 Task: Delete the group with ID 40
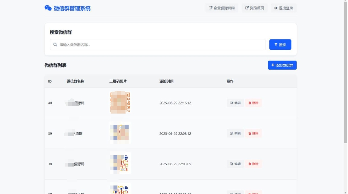point(253,103)
